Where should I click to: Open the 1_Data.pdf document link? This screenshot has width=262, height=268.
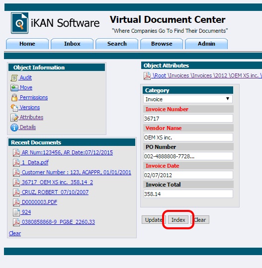35,162
